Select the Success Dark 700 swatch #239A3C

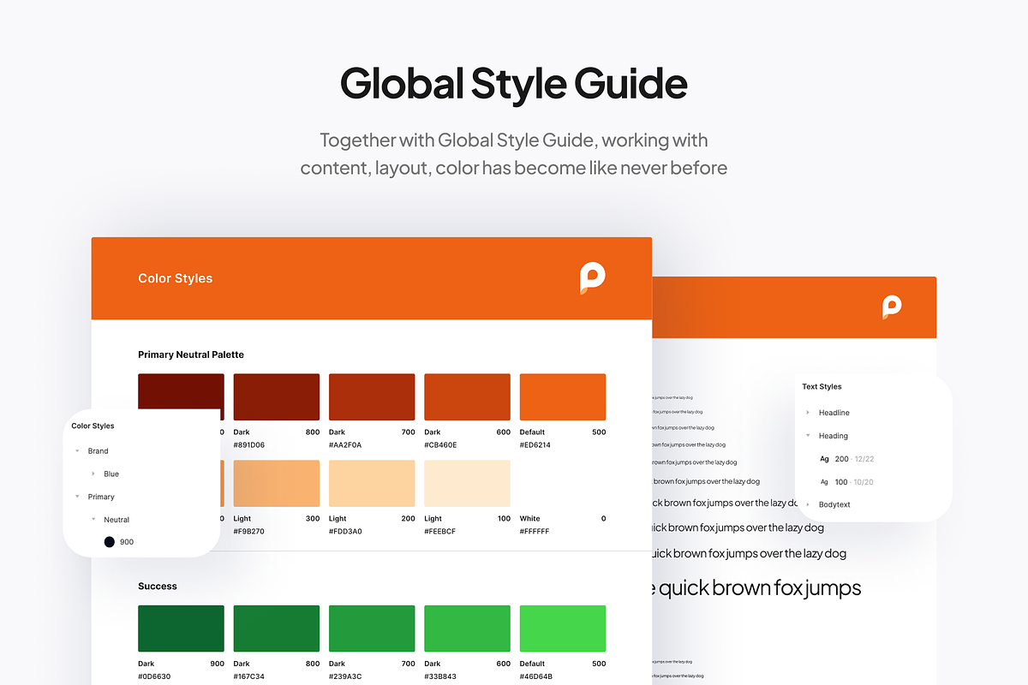coord(372,628)
